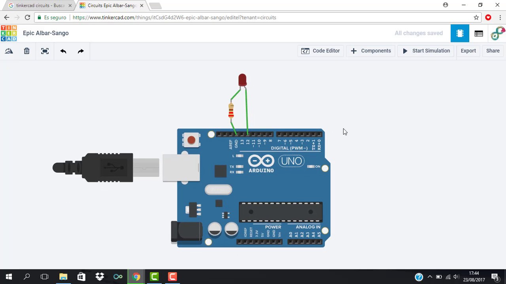Open the red browser extension icon
This screenshot has height=284, width=506.
488,17
